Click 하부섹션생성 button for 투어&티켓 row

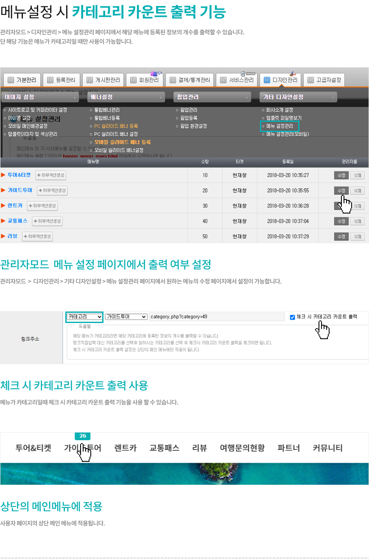(x=51, y=175)
